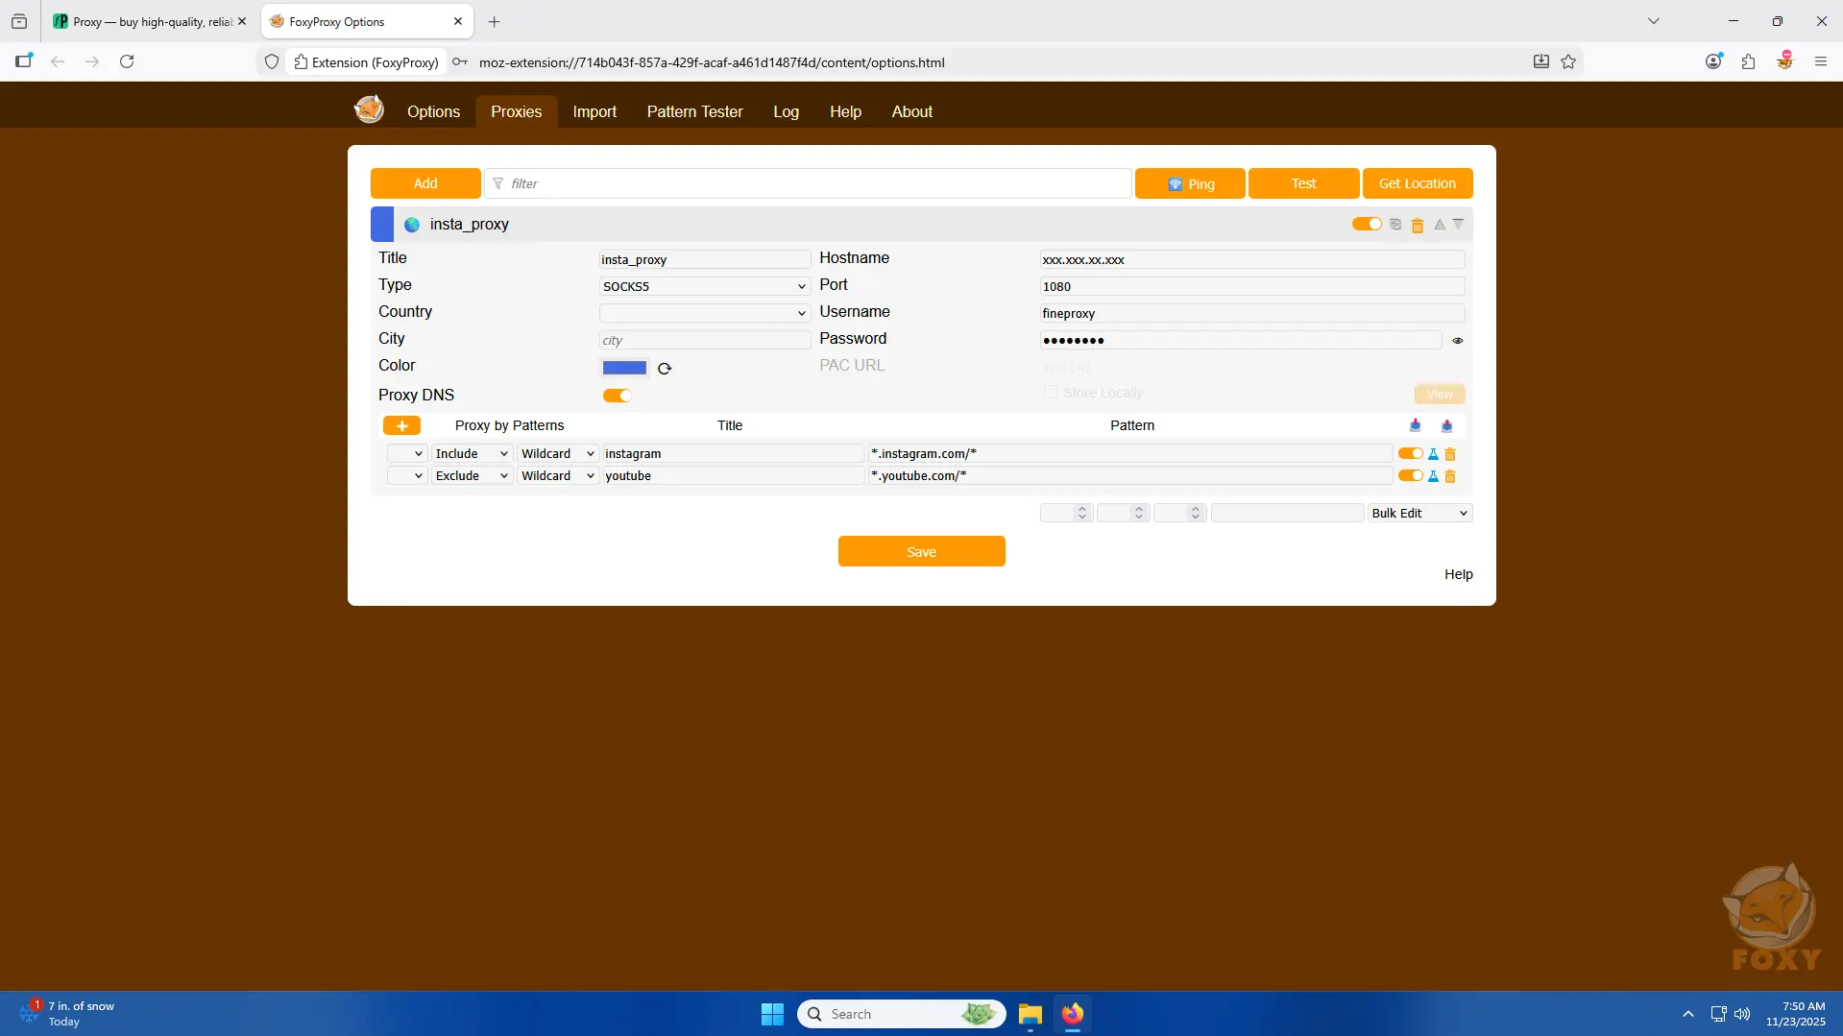Screen dimensions: 1843x1036
Task: Check the Store Locally checkbox
Action: 1051,393
